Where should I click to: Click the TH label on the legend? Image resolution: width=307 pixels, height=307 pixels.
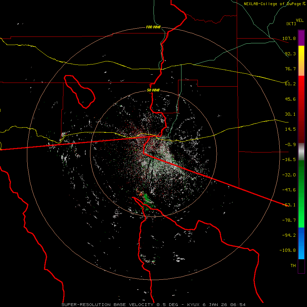293,266
